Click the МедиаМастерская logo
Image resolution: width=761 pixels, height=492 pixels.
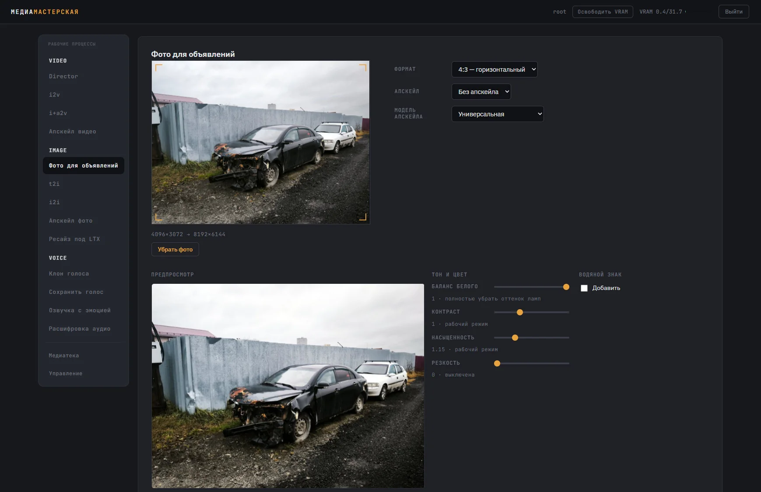coord(45,12)
